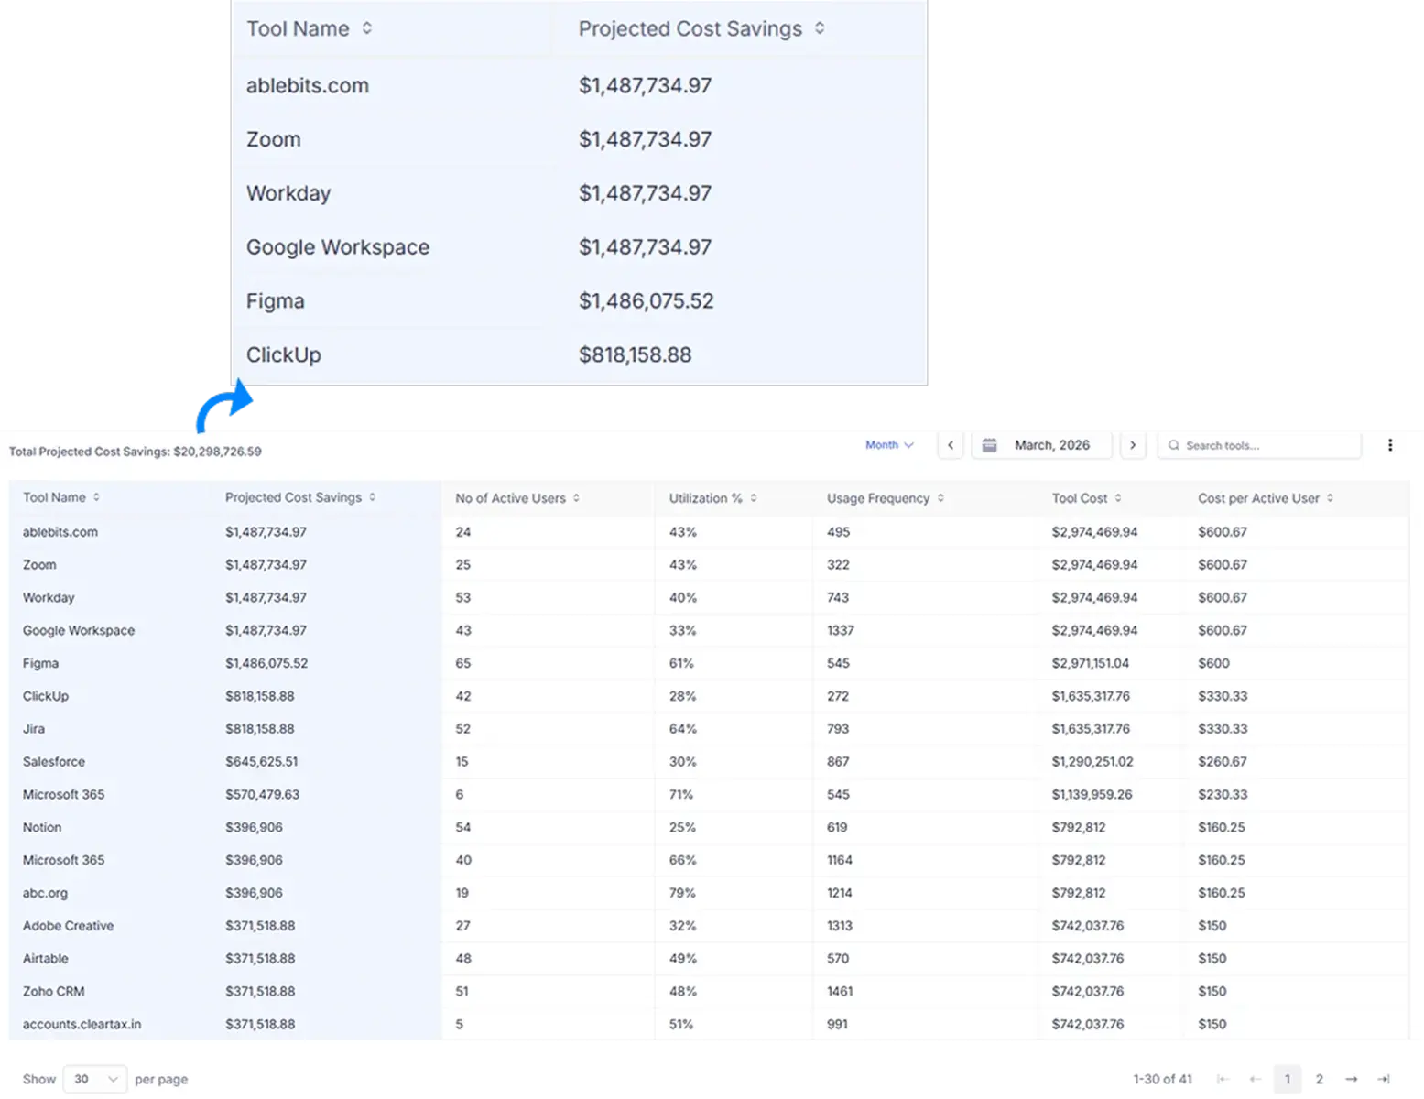Open the calendar date picker icon
This screenshot has height=1099, width=1424.
(x=989, y=445)
